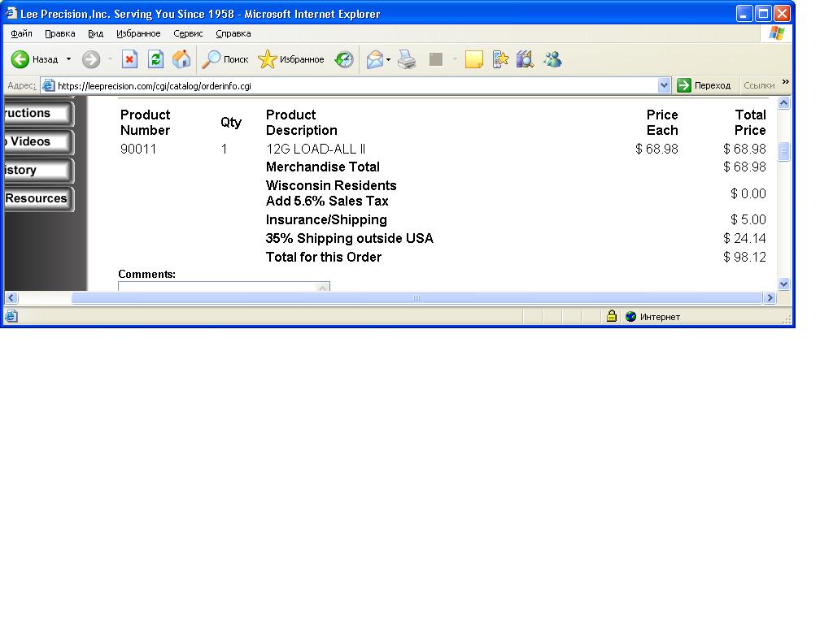The image size is (833, 624).
Task: Go to the Home page icon
Action: (181, 59)
